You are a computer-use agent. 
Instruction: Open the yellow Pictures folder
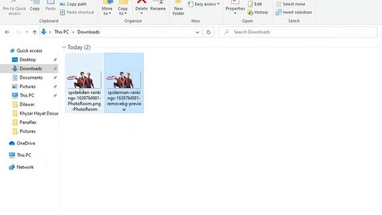pyautogui.click(x=27, y=131)
